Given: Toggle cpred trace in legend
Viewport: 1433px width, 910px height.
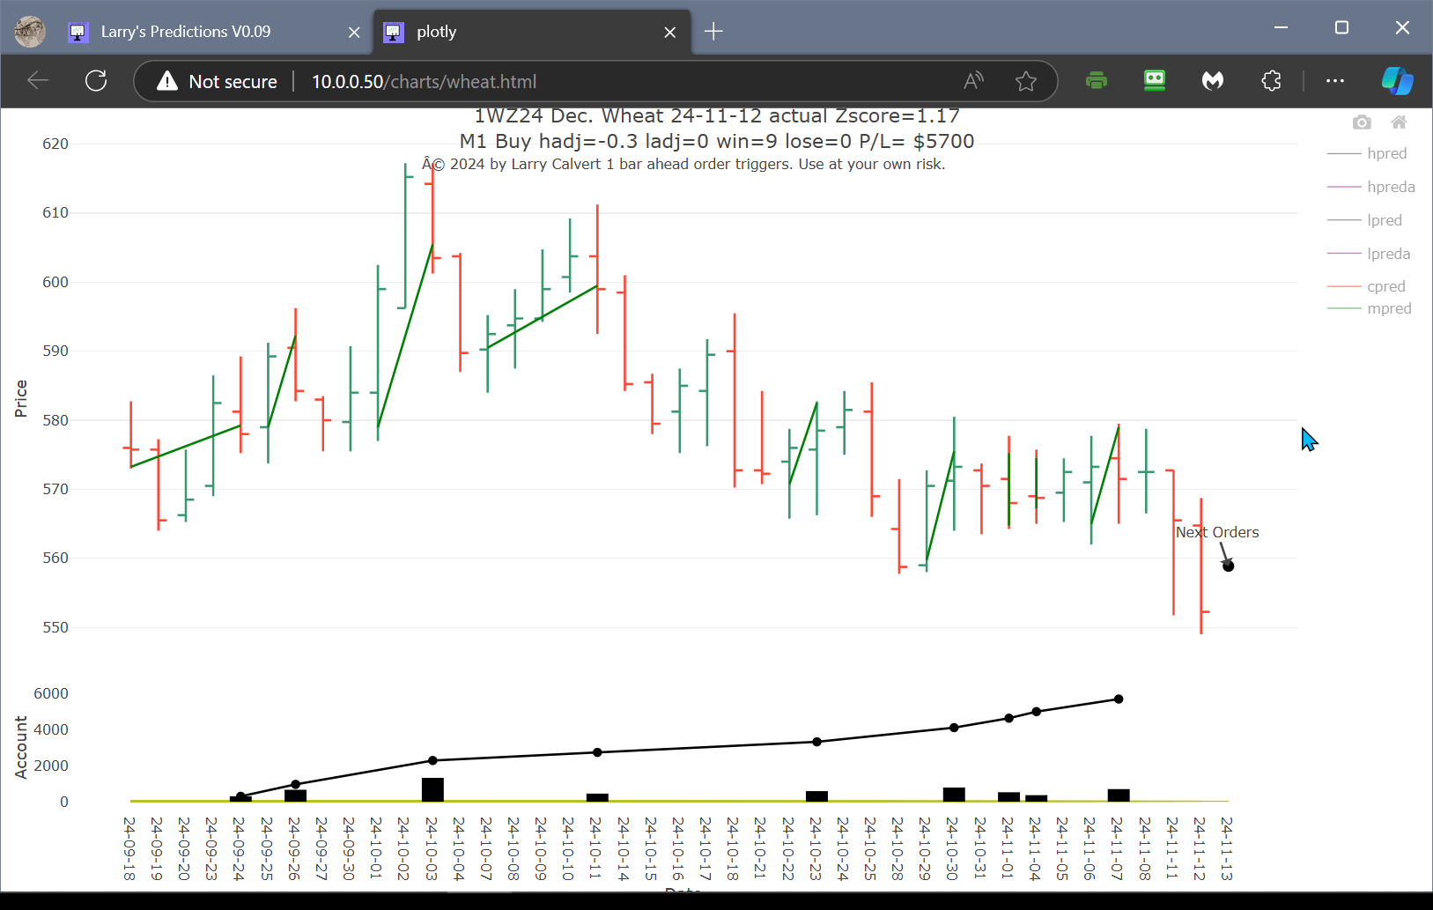Looking at the screenshot, I should point(1366,286).
